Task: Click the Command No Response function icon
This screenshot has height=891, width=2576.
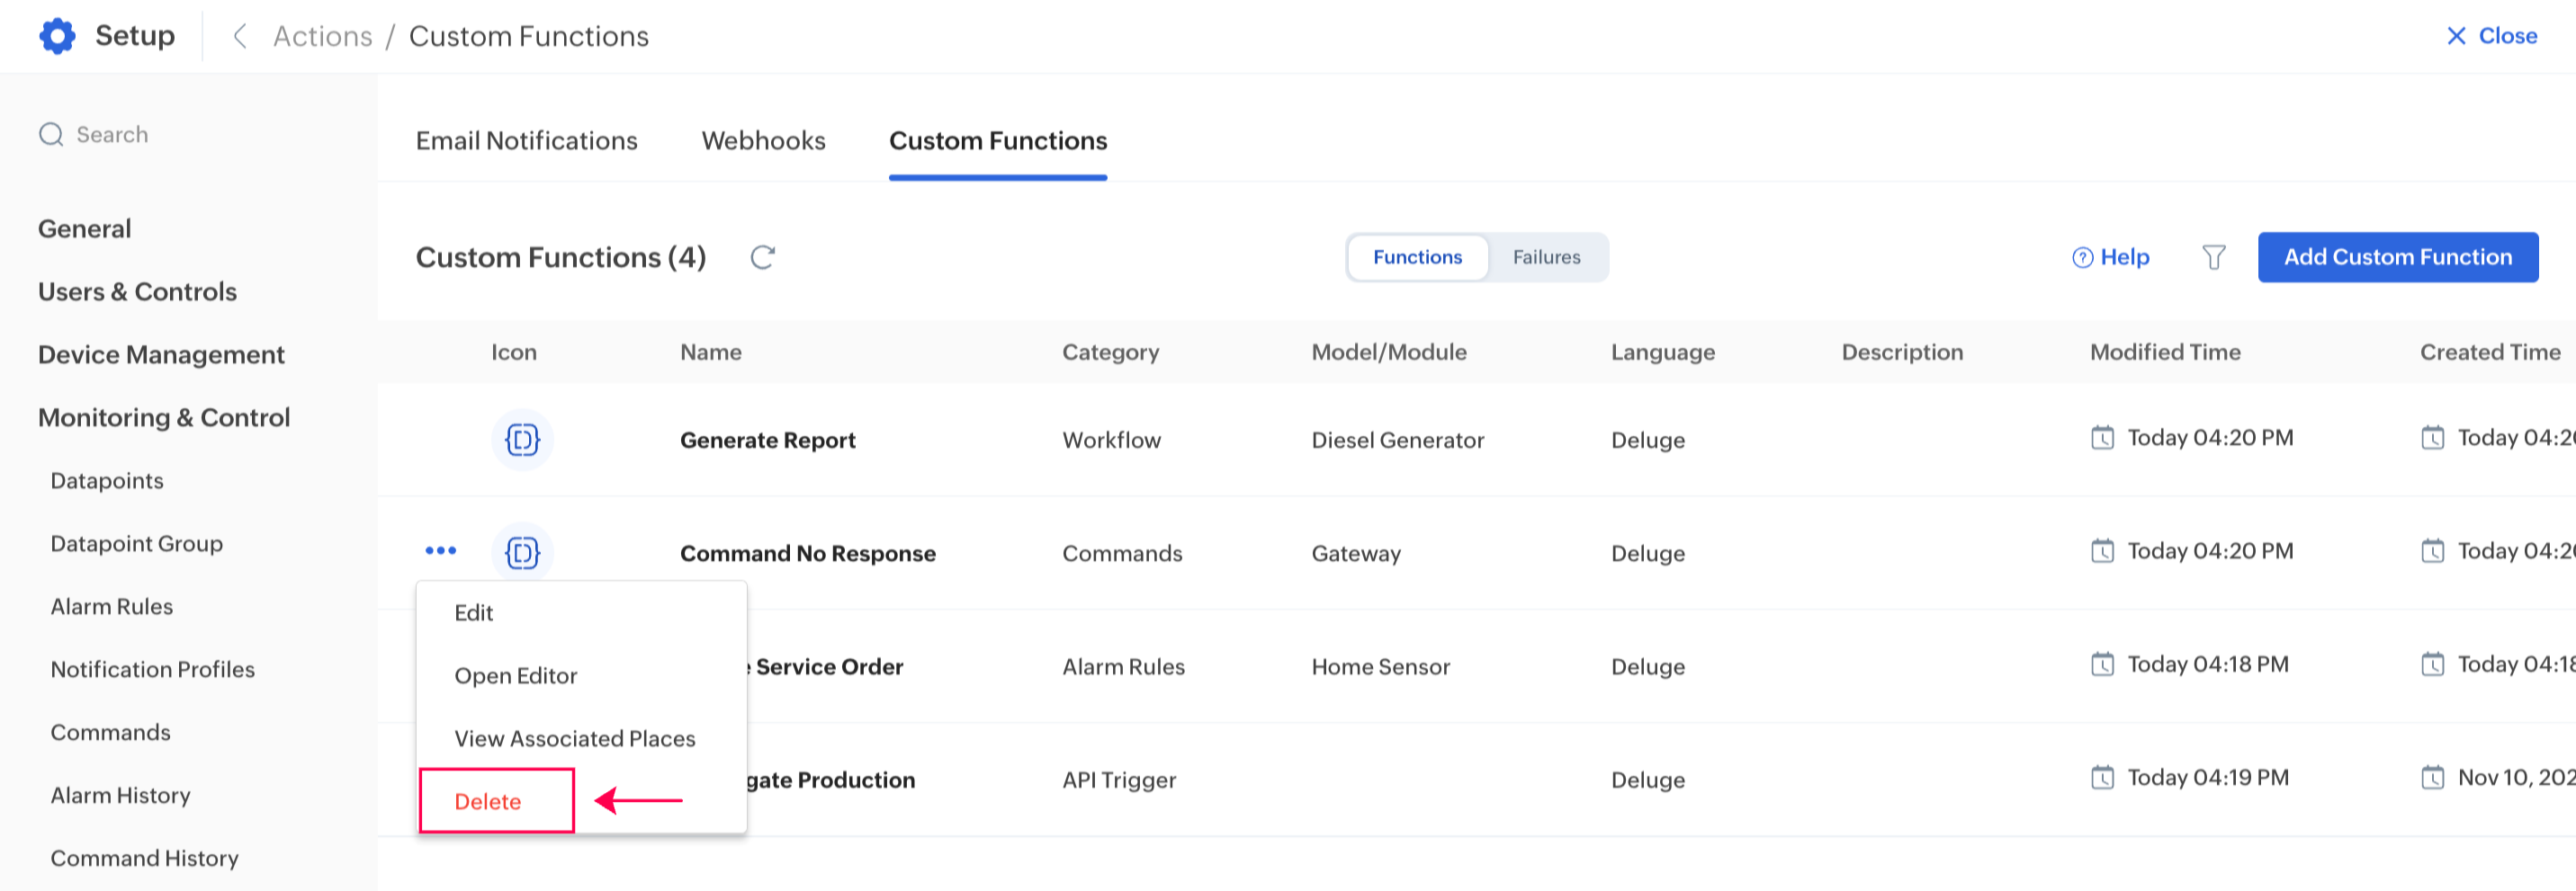Action: pyautogui.click(x=522, y=552)
